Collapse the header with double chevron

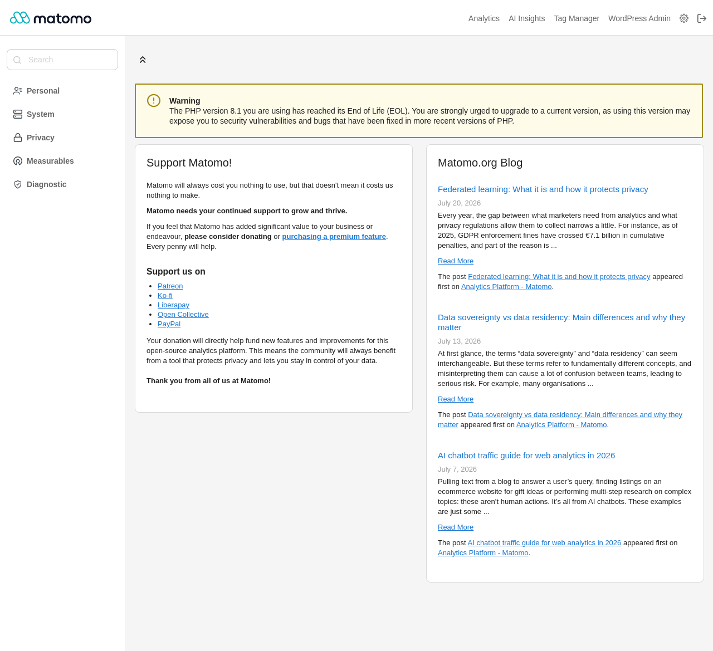(x=143, y=60)
